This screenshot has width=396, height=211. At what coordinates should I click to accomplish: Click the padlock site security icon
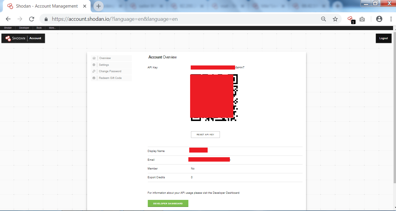tap(46, 19)
